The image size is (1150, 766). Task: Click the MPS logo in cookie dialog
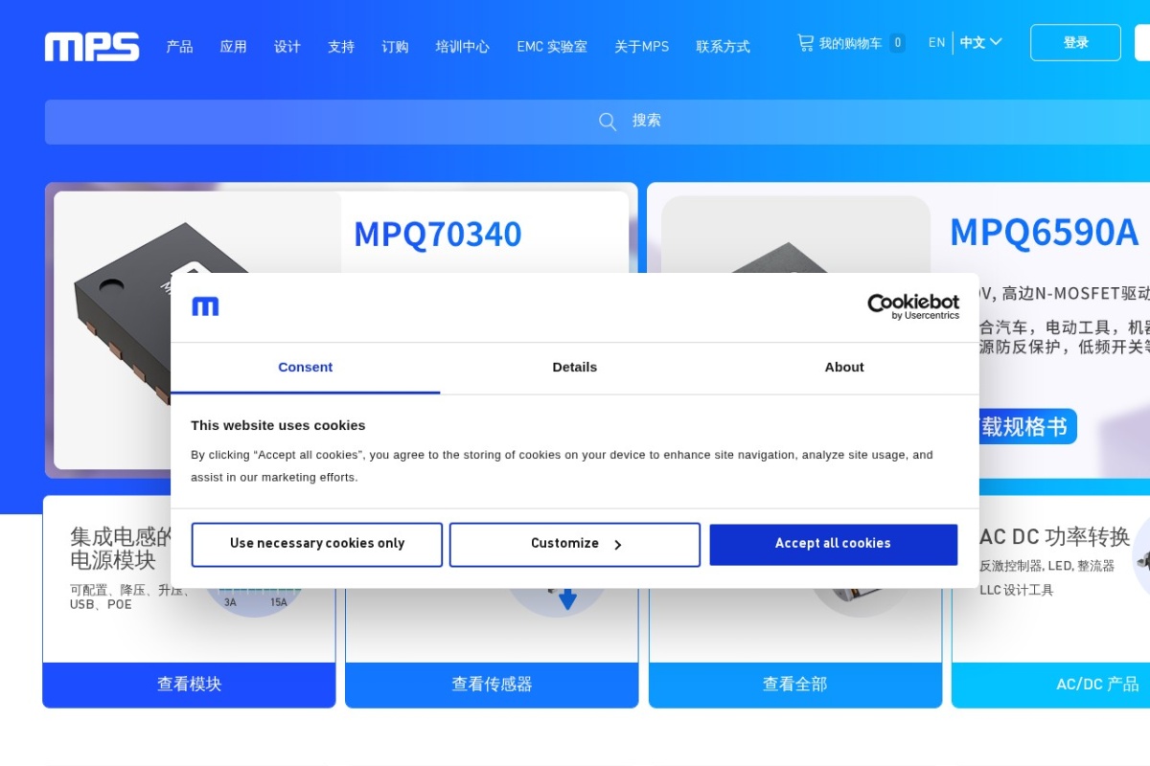pyautogui.click(x=205, y=306)
